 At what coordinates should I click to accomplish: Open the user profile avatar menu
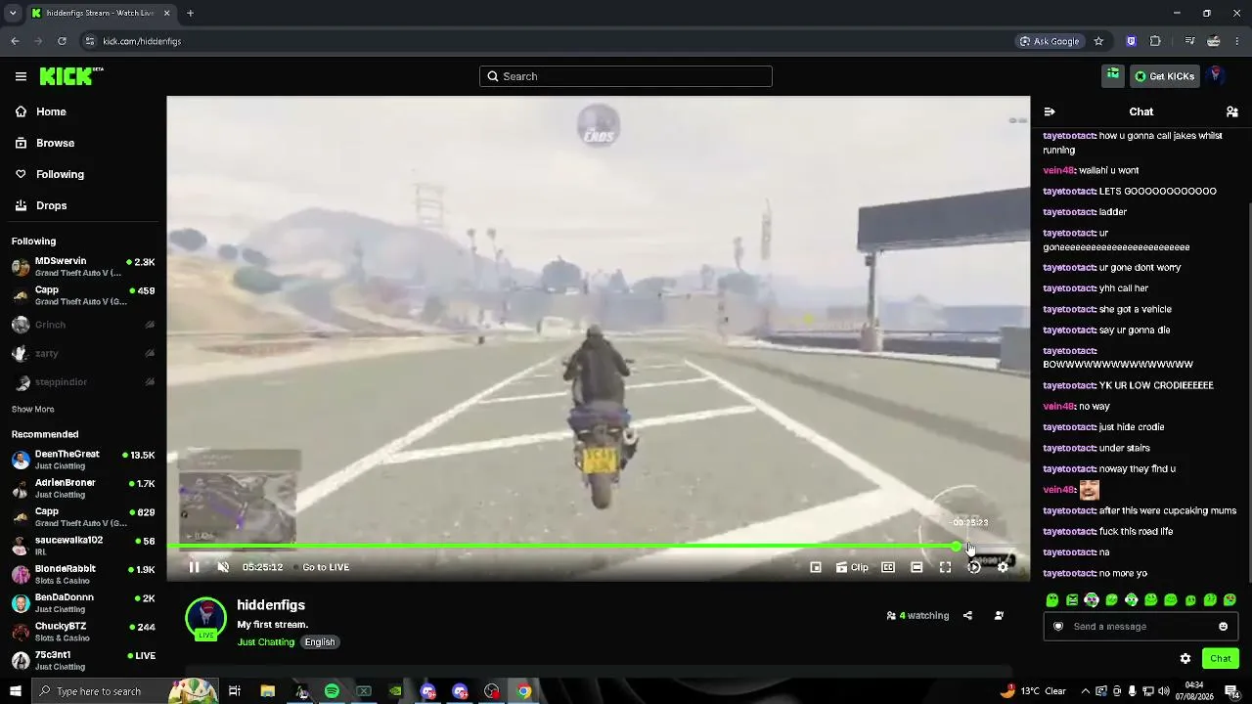[x=1216, y=76]
